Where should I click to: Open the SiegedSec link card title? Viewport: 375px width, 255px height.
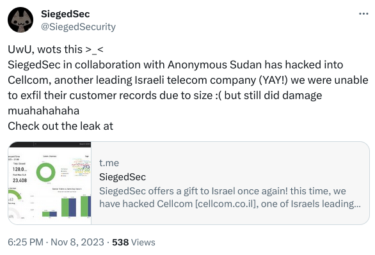point(122,177)
